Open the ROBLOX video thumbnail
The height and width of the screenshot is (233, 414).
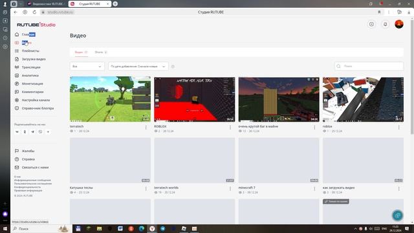point(194,99)
